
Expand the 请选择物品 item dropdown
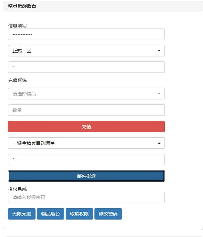[86, 94]
